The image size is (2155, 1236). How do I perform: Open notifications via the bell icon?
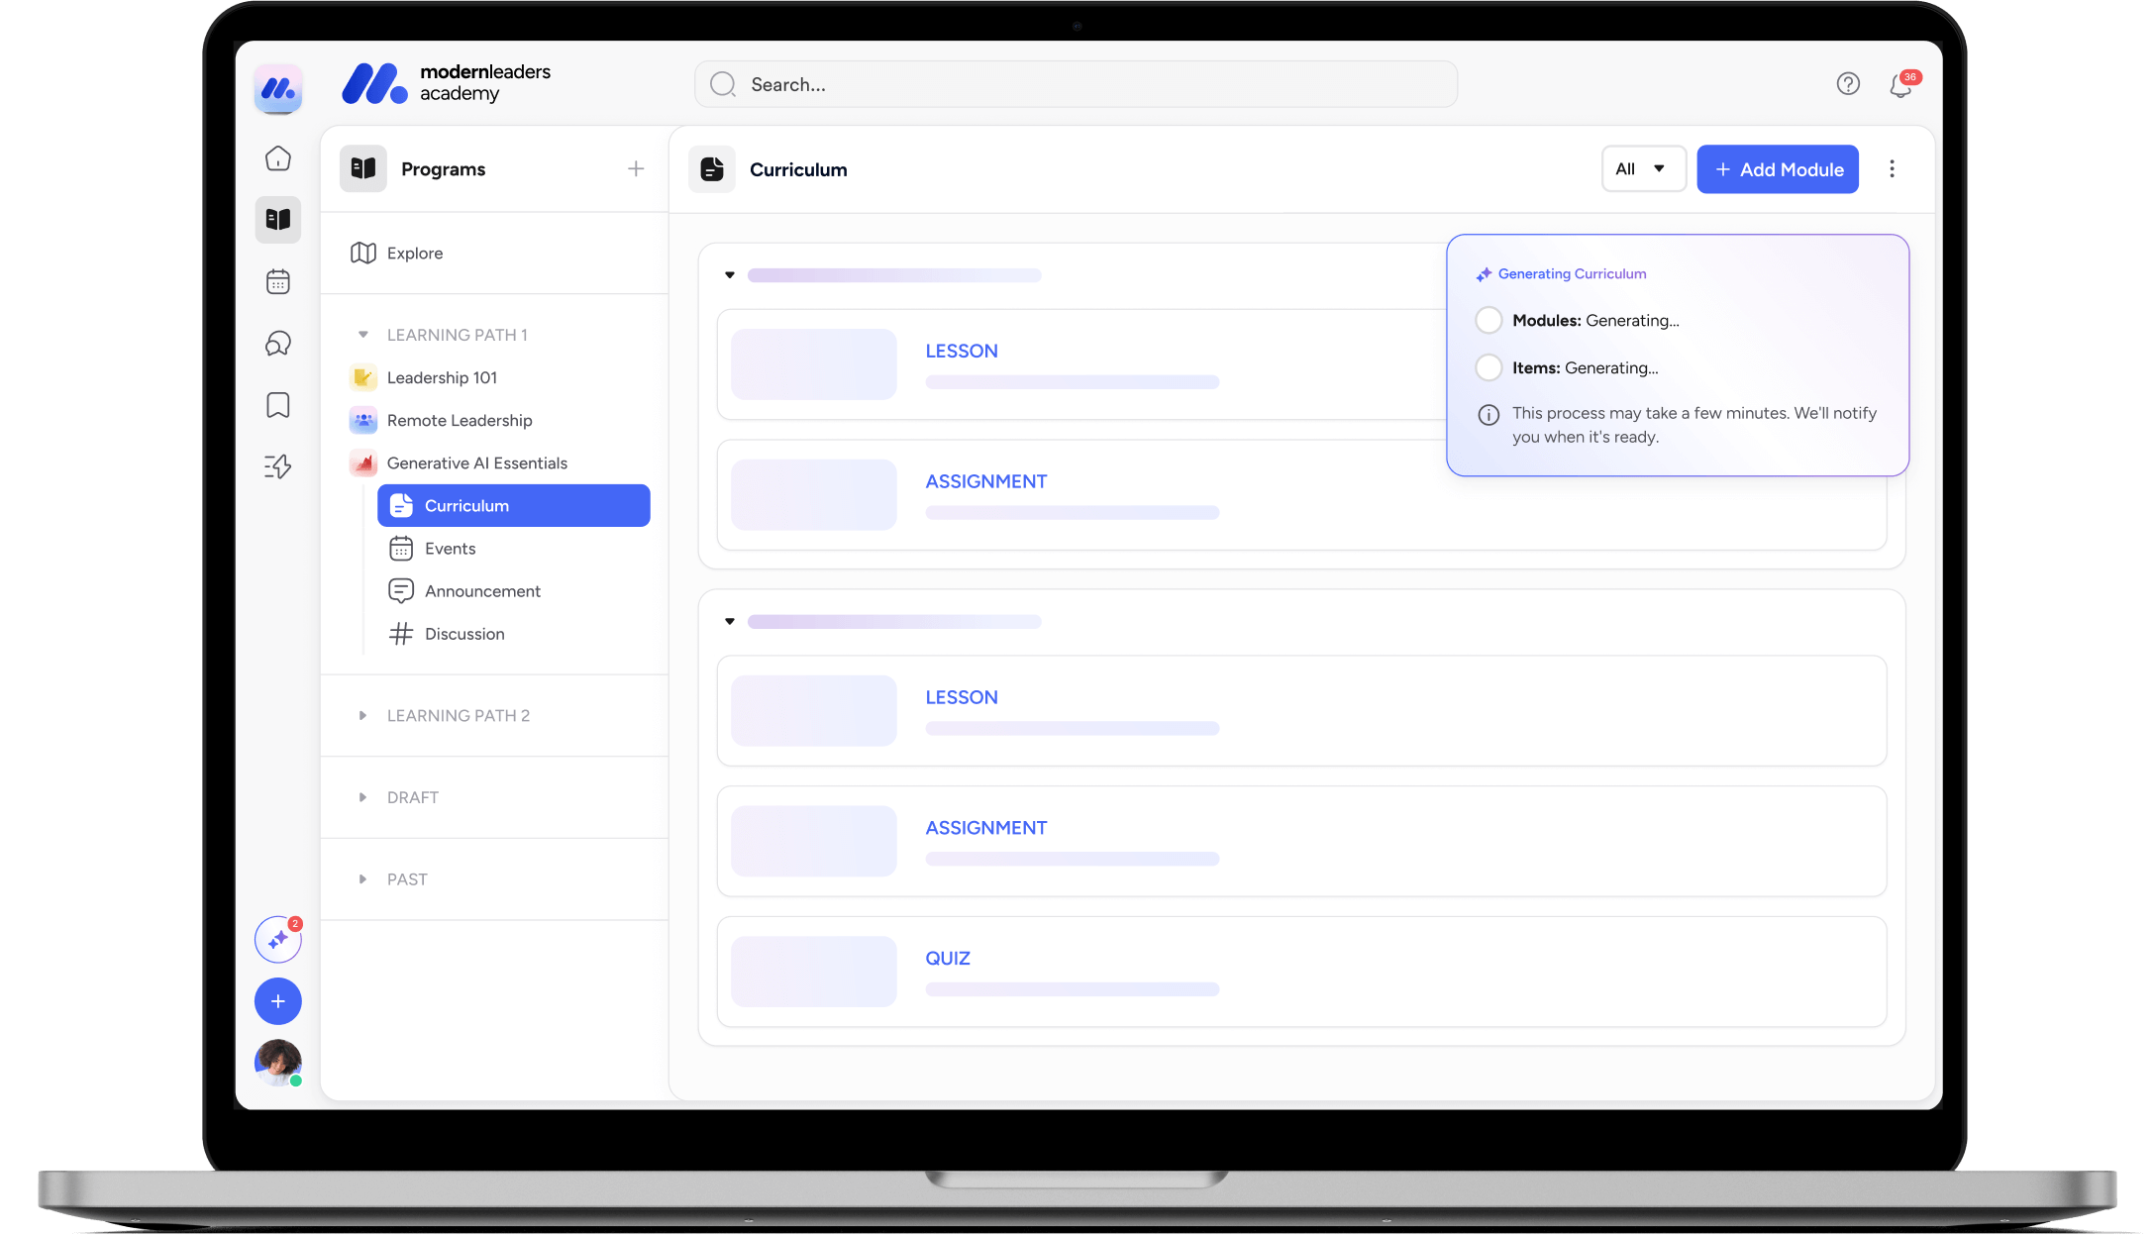coord(1899,86)
